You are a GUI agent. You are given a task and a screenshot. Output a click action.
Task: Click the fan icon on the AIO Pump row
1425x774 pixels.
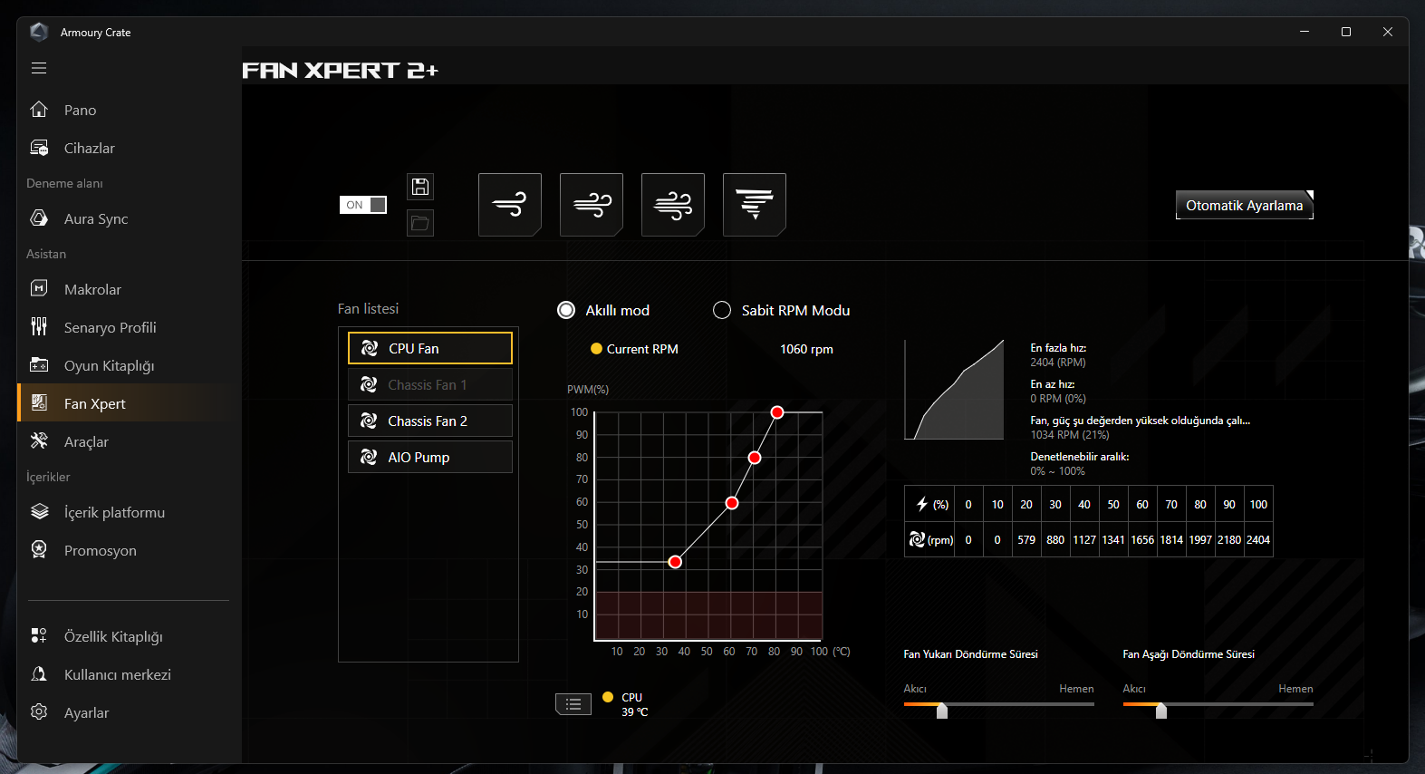(369, 457)
